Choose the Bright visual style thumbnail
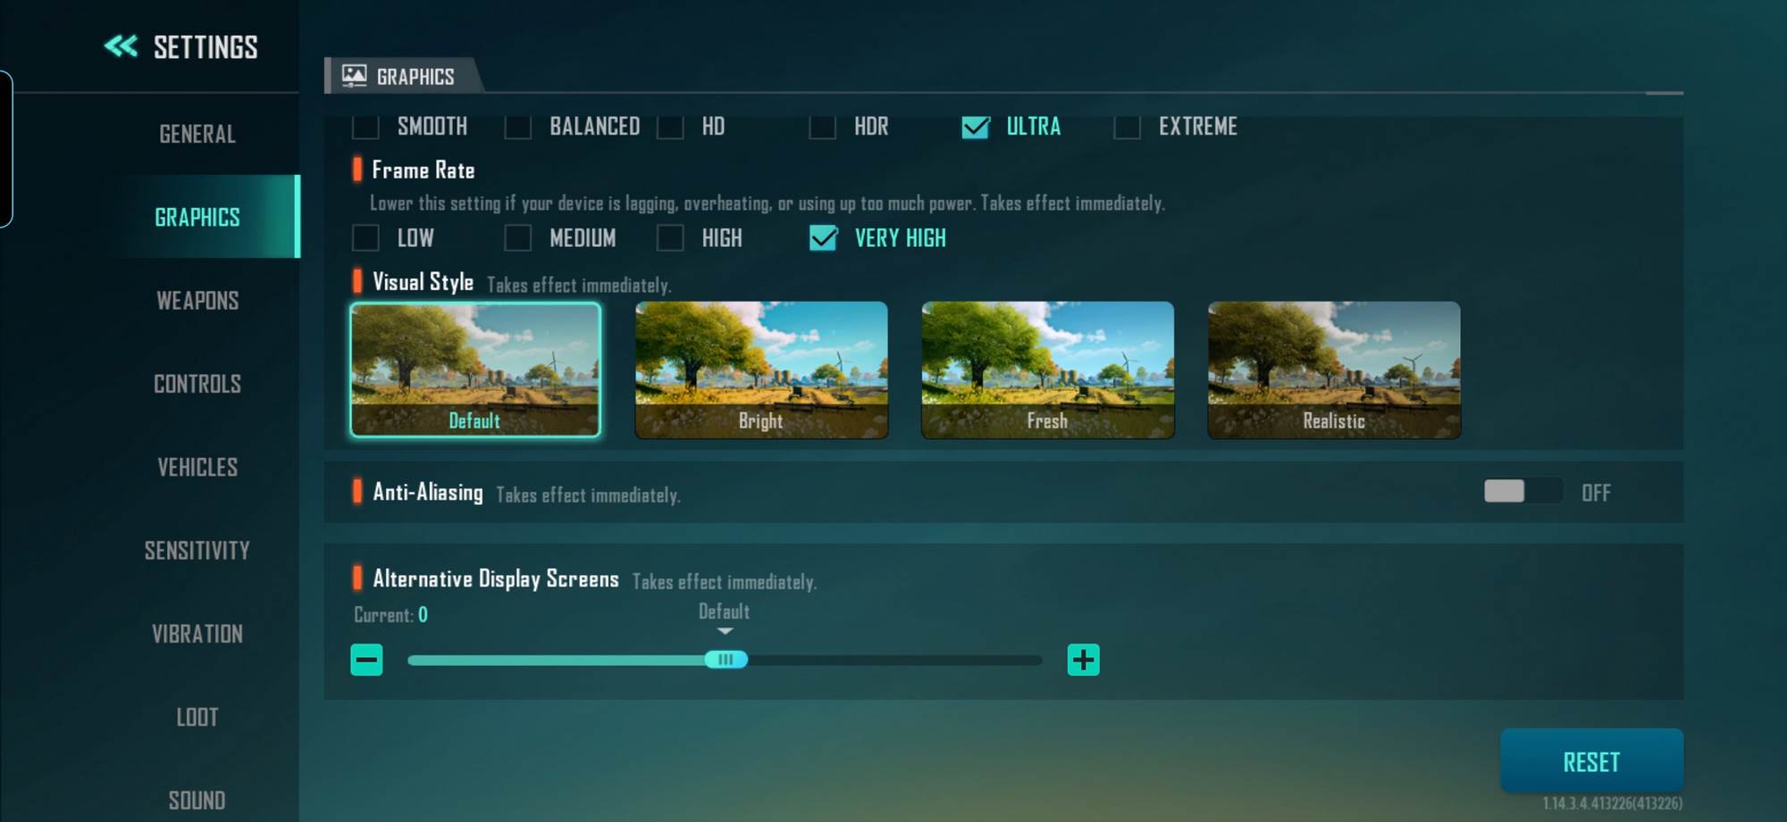Image resolution: width=1787 pixels, height=822 pixels. 761,369
